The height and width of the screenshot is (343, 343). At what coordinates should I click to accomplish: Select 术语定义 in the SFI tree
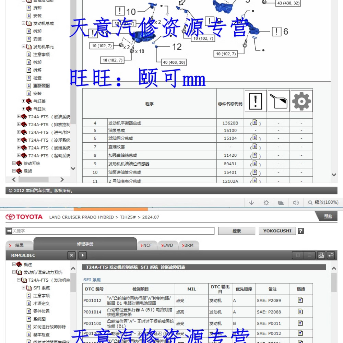click(x=42, y=304)
